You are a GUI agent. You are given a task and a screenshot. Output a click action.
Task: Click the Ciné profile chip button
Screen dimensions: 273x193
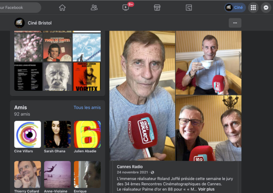[235, 8]
